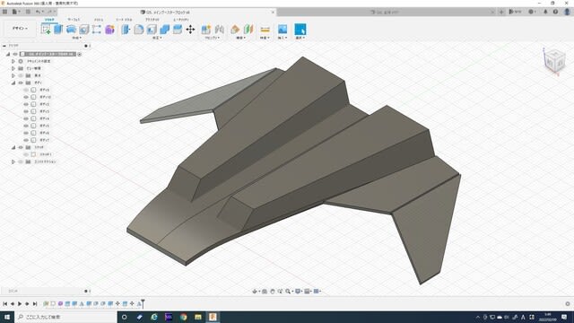Viewport: 574px width, 323px height.
Task: Expand the Construction folder at tree bottom
Action: click(x=13, y=161)
